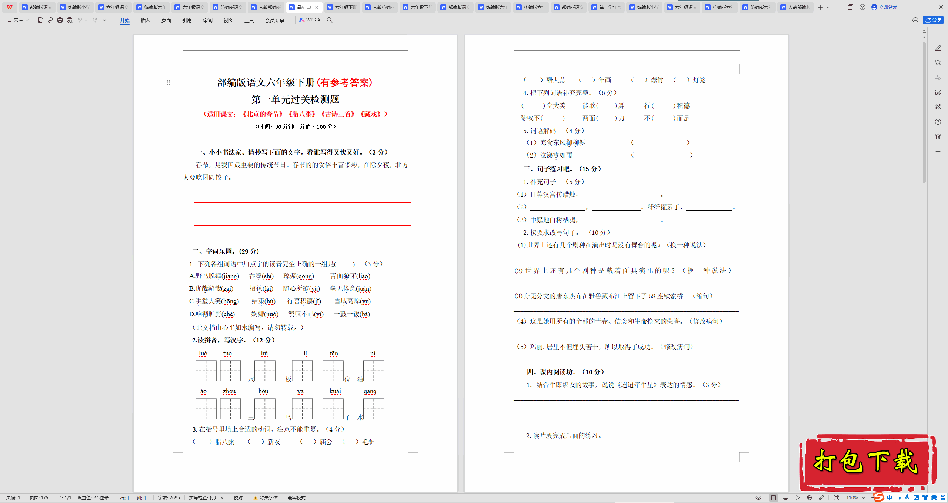
Task: Open the settings sliders icon in right sidebar
Action: pyautogui.click(x=938, y=77)
